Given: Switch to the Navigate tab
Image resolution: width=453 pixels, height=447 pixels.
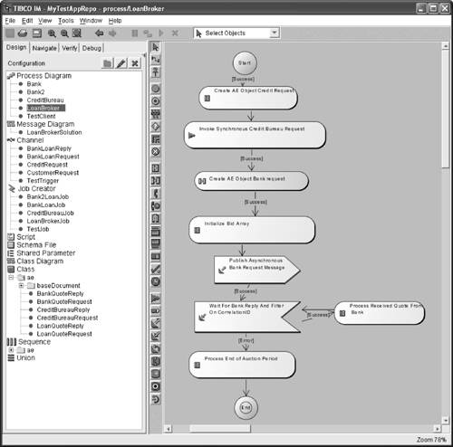Looking at the screenshot, I should click(x=44, y=48).
